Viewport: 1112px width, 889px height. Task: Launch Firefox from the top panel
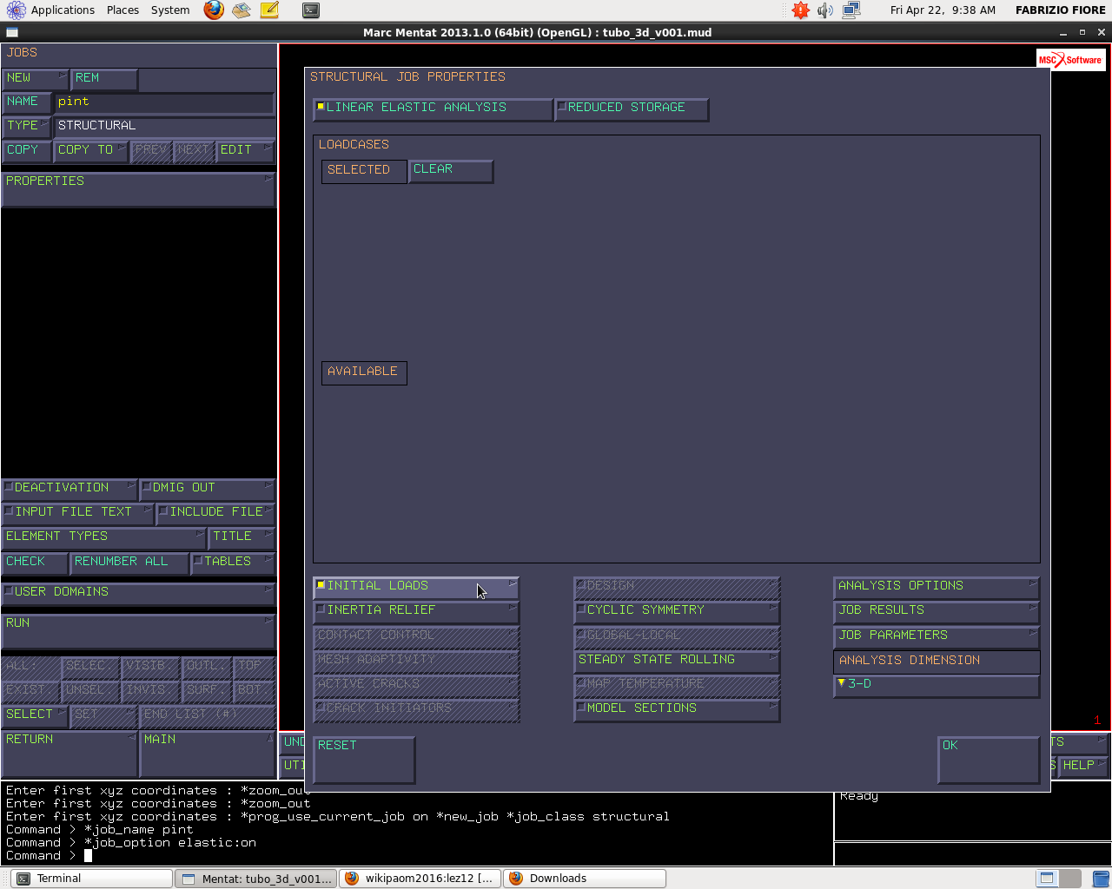pyautogui.click(x=214, y=10)
